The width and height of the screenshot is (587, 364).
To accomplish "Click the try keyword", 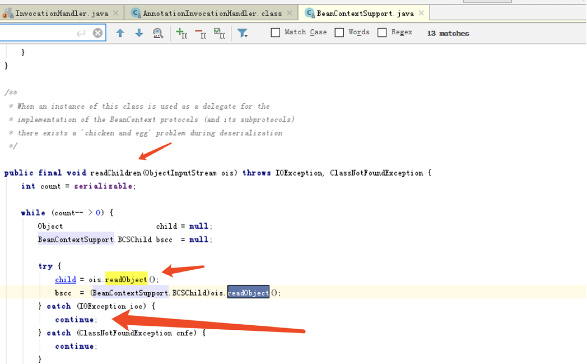I will (45, 266).
